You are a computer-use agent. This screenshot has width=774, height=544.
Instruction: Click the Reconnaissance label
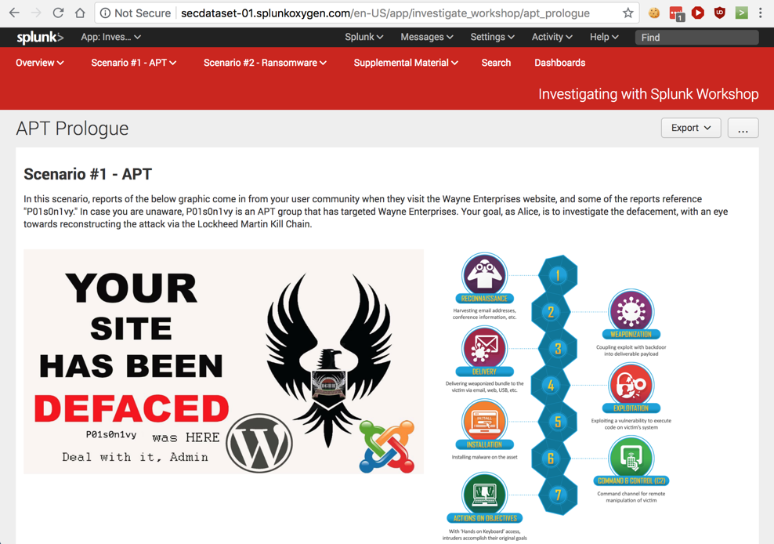click(x=484, y=299)
